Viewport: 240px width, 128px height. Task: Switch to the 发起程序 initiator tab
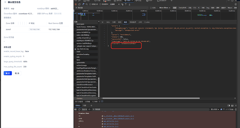click(133, 22)
